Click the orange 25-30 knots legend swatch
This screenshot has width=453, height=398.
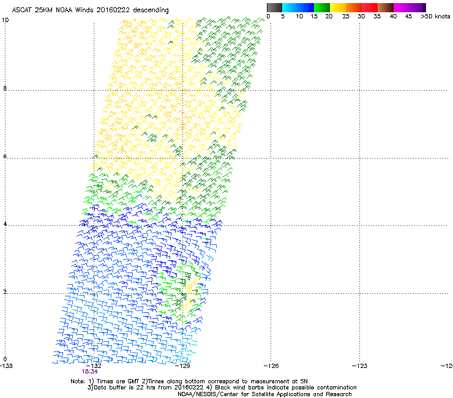354,7
